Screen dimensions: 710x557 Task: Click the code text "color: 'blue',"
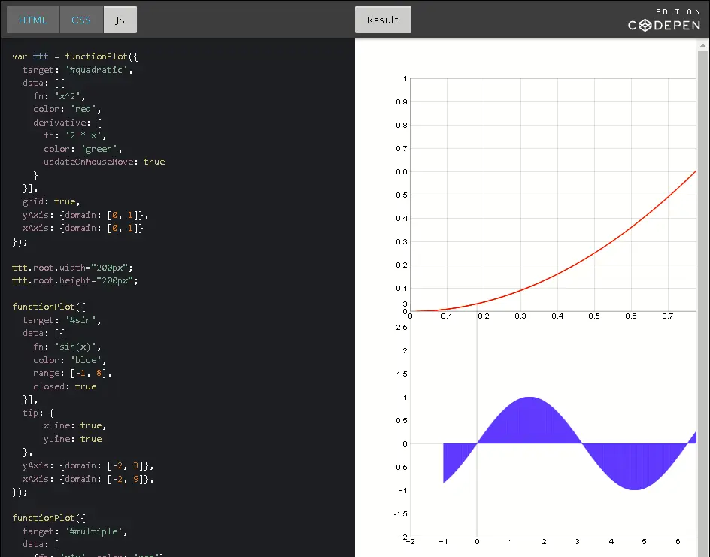click(x=70, y=360)
